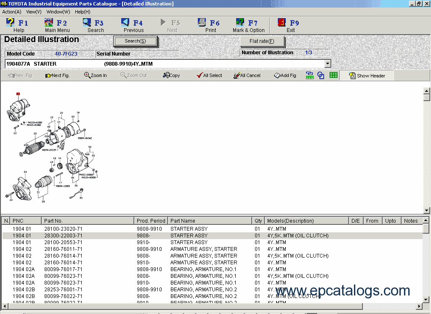Click the From column header

[372, 221]
